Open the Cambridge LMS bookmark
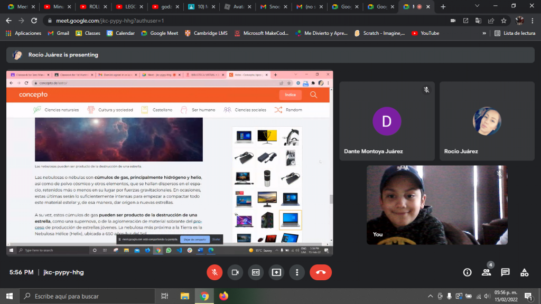 point(206,33)
